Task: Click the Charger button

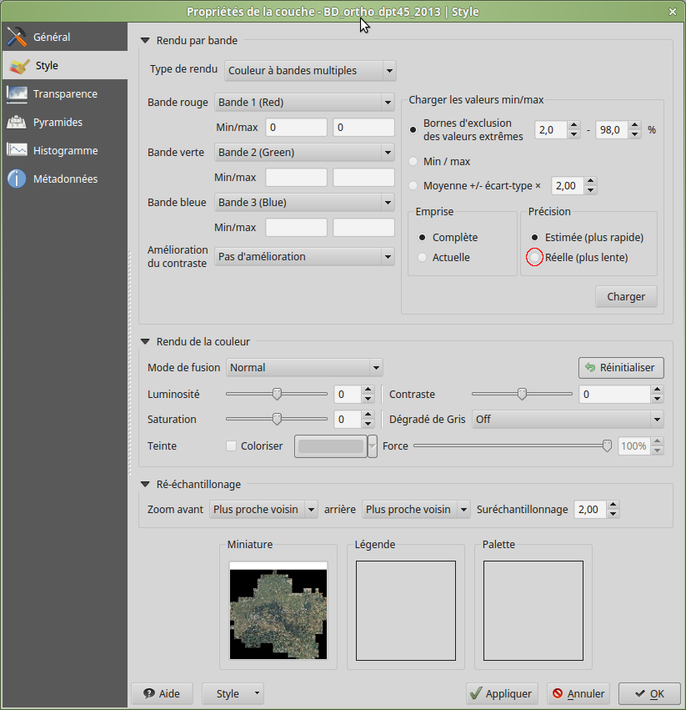Action: point(626,297)
